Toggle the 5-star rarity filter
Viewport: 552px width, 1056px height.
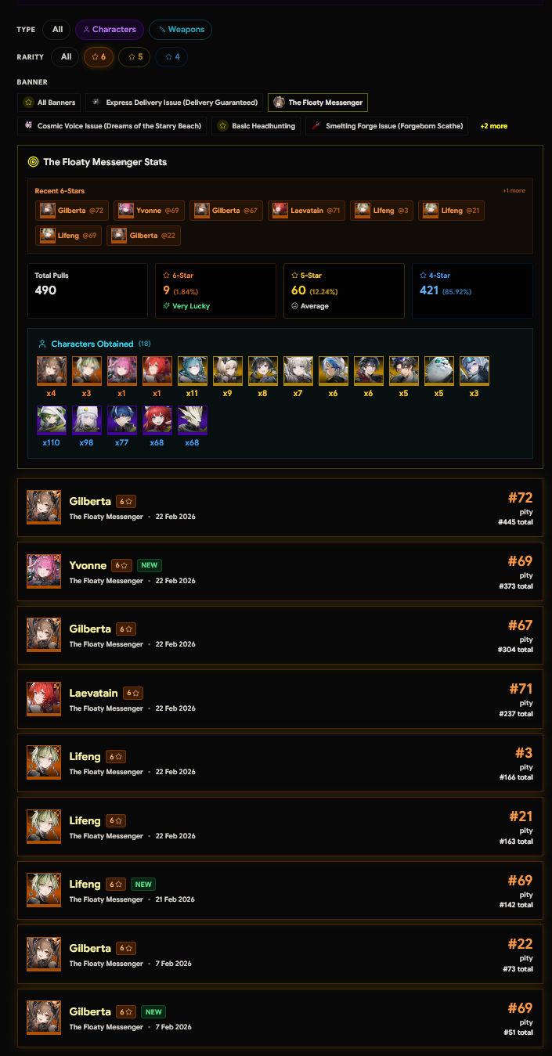point(135,57)
